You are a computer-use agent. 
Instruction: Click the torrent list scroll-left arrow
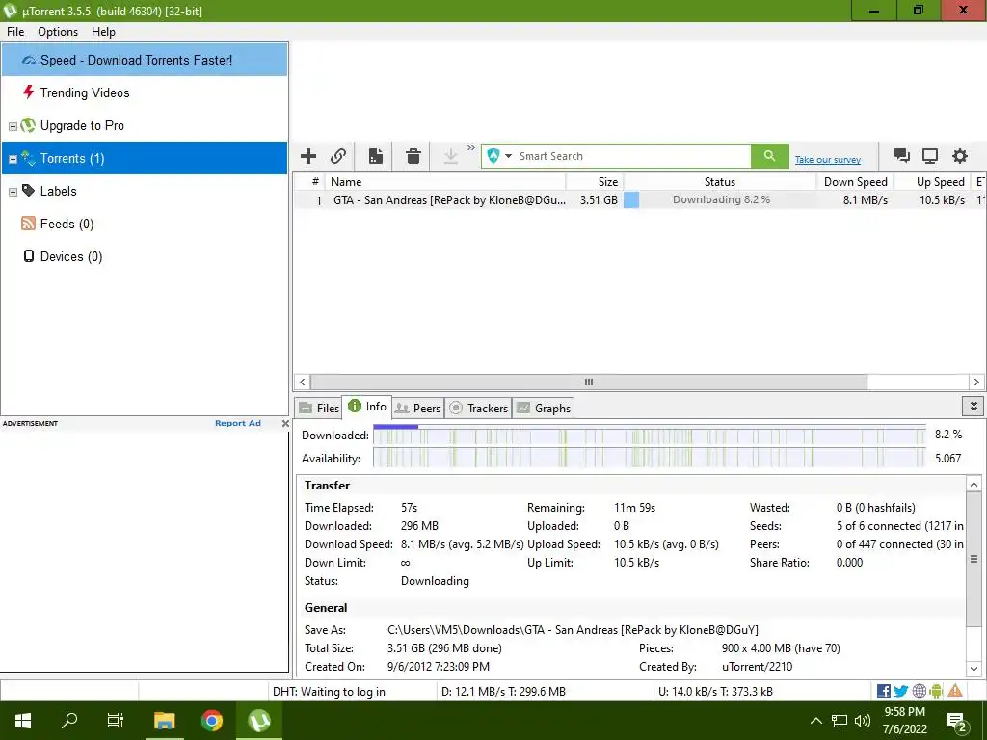(302, 382)
